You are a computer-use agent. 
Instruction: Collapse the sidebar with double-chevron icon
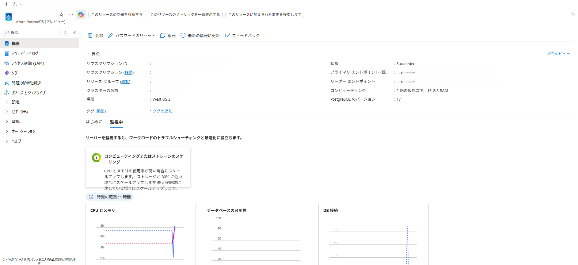74,33
